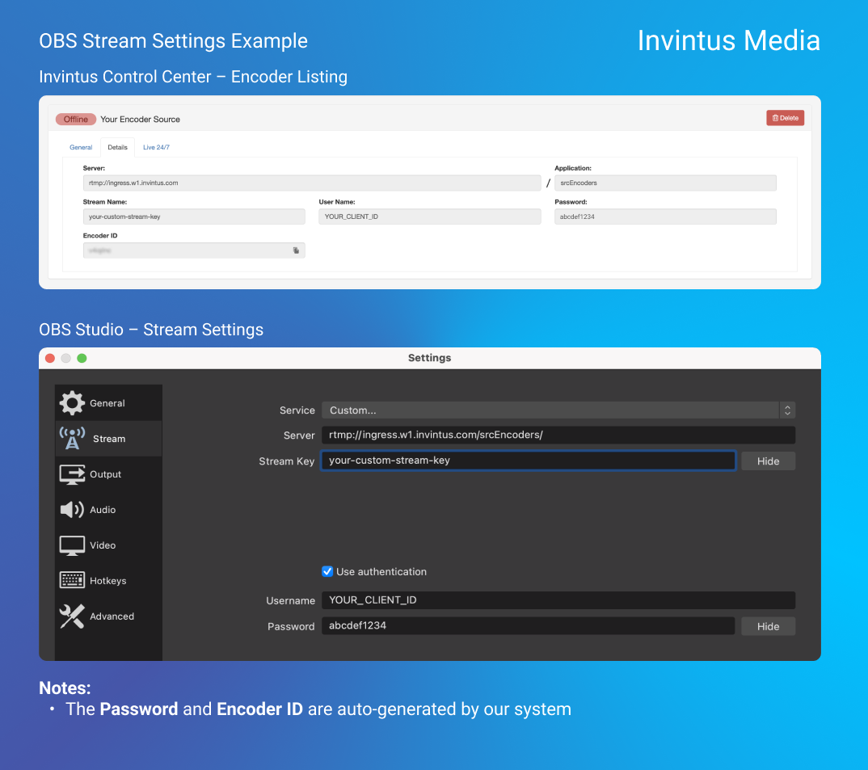Click the OBS Password field abcdef1234

(528, 625)
